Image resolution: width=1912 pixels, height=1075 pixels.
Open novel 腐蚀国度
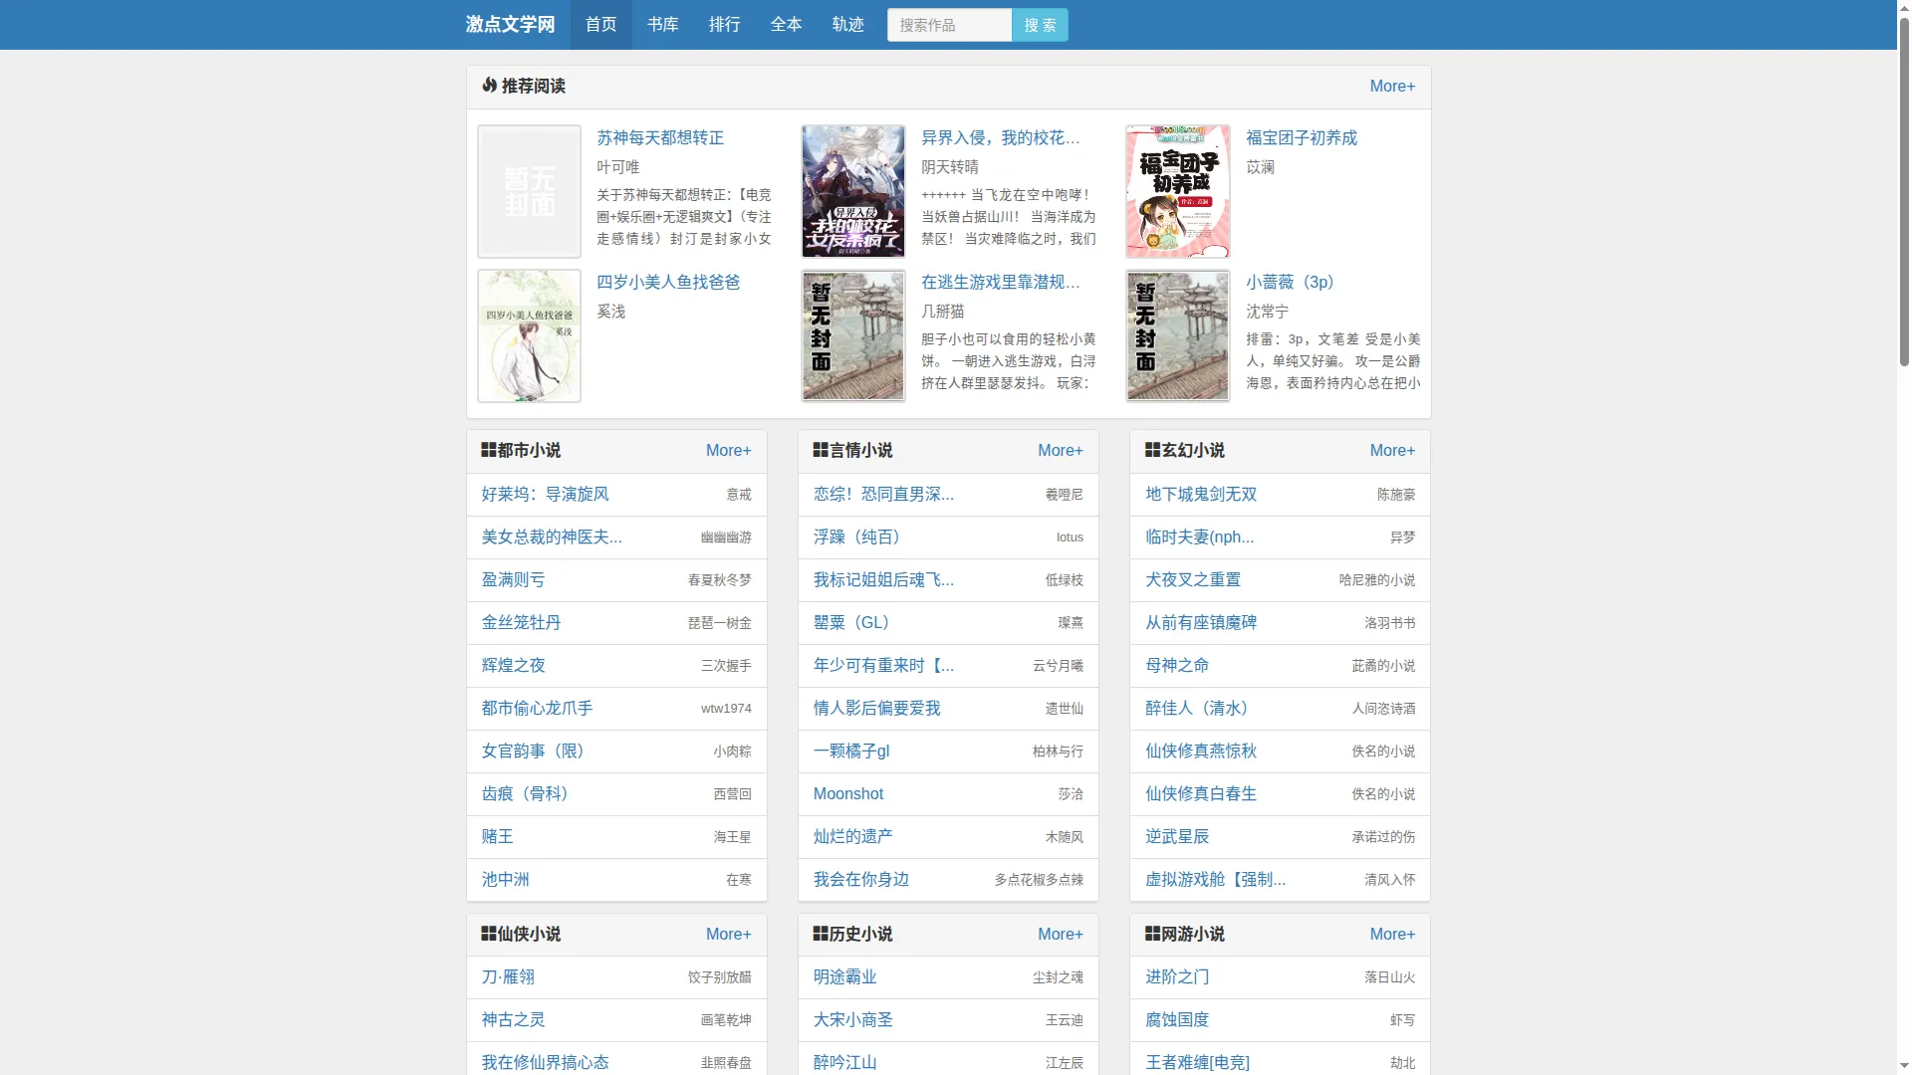pyautogui.click(x=1177, y=1020)
